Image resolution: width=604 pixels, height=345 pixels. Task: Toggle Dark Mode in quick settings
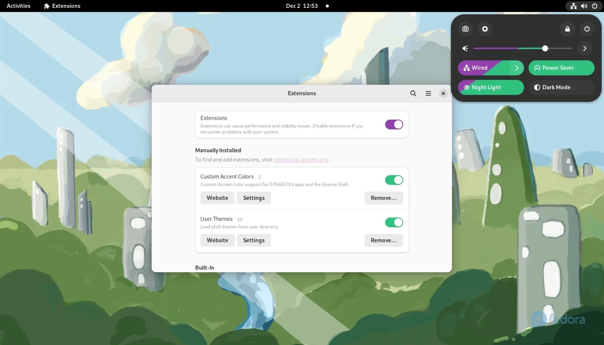point(561,87)
